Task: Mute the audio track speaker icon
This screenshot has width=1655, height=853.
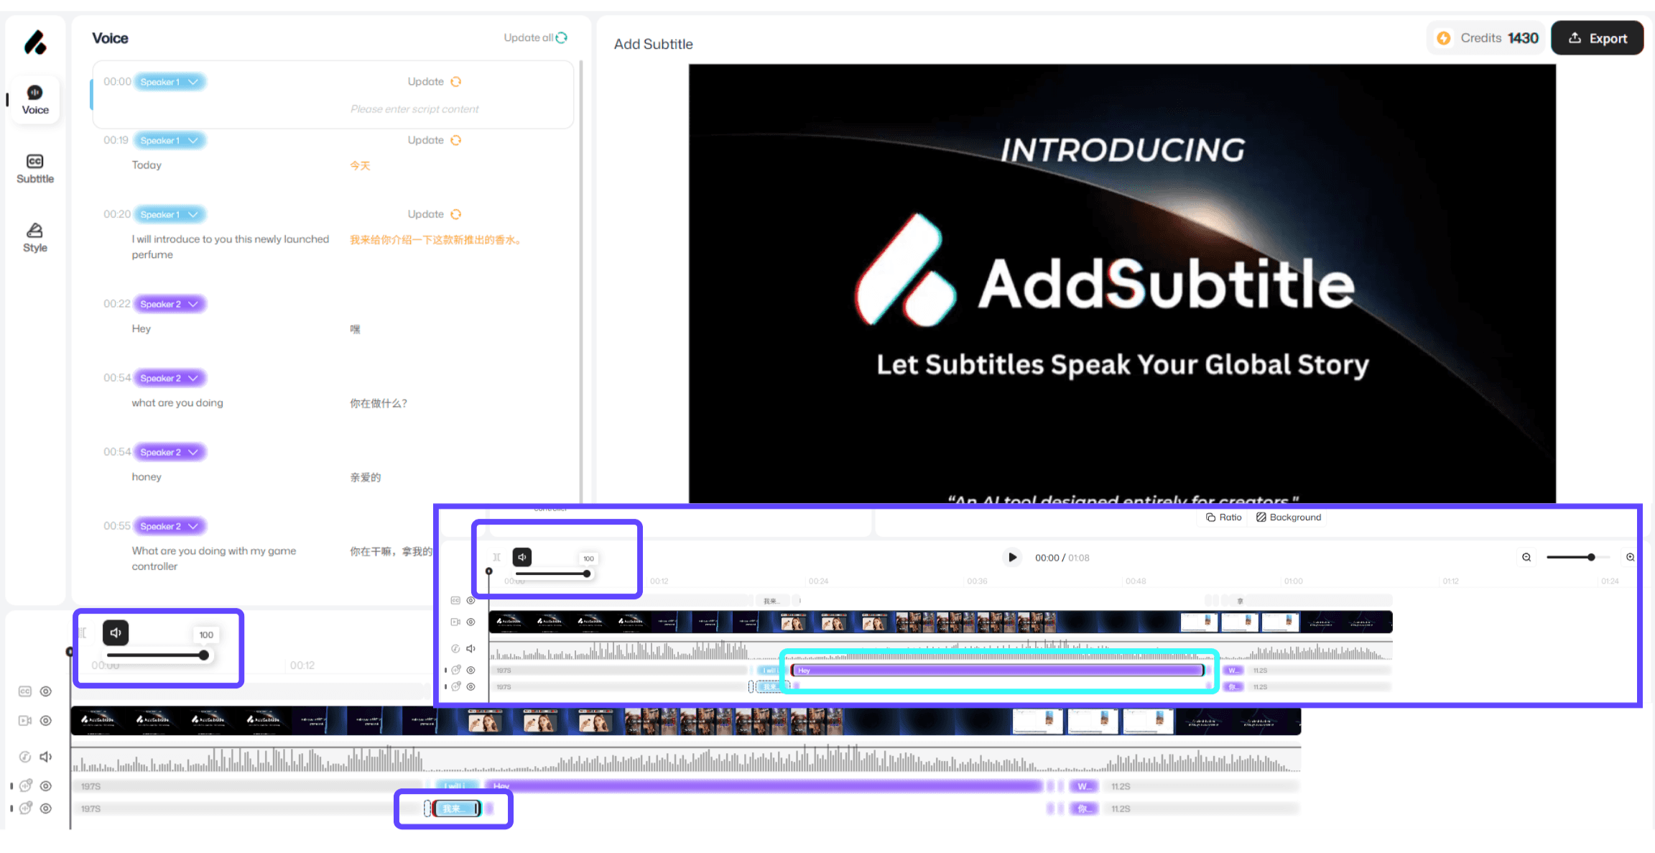Action: coord(46,757)
